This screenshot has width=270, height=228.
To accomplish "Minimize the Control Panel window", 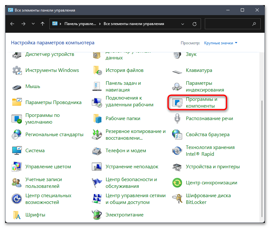I will 228,10.
